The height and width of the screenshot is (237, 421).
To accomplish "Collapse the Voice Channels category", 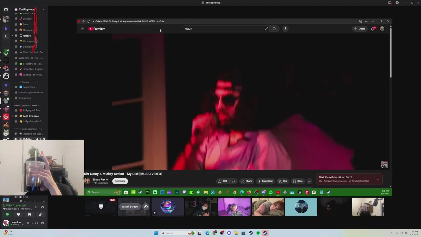I will (x=30, y=129).
